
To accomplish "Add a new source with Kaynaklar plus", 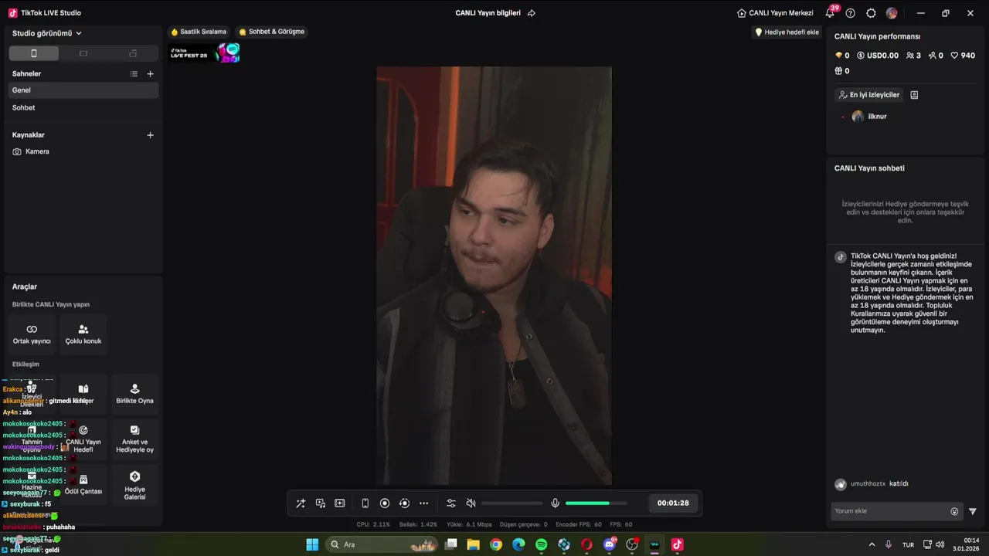I will 151,135.
